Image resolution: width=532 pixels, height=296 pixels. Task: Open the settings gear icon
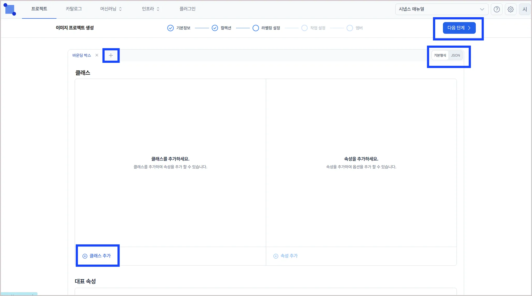click(510, 9)
